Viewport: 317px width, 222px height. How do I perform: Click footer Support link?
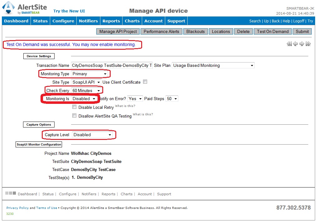[x=164, y=194]
